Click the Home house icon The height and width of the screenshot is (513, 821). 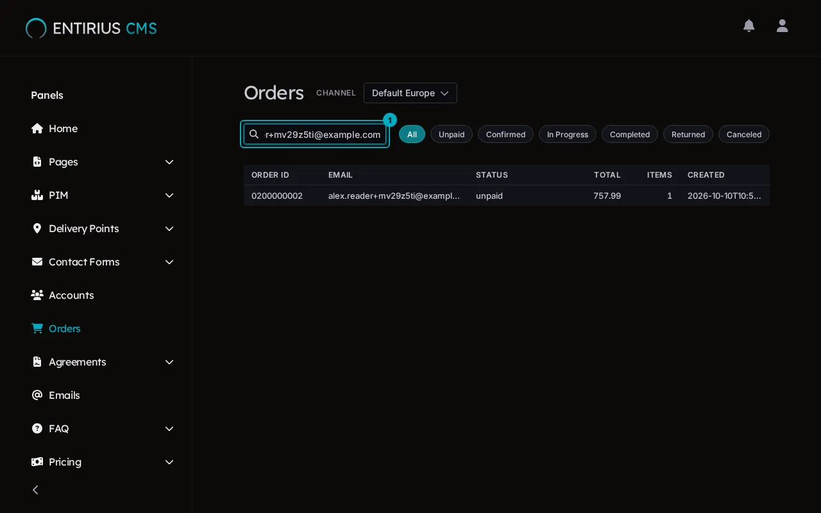[37, 128]
